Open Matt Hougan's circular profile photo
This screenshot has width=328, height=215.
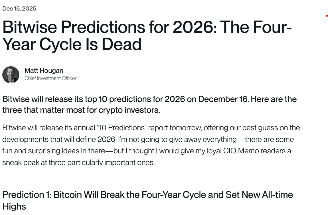(x=11, y=75)
